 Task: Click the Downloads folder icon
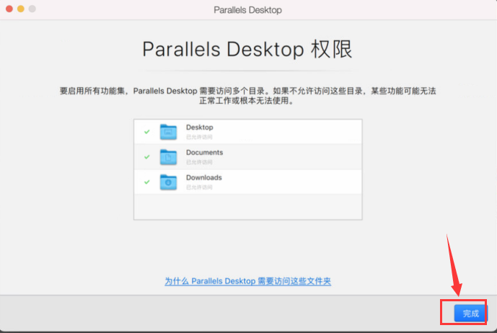(168, 182)
